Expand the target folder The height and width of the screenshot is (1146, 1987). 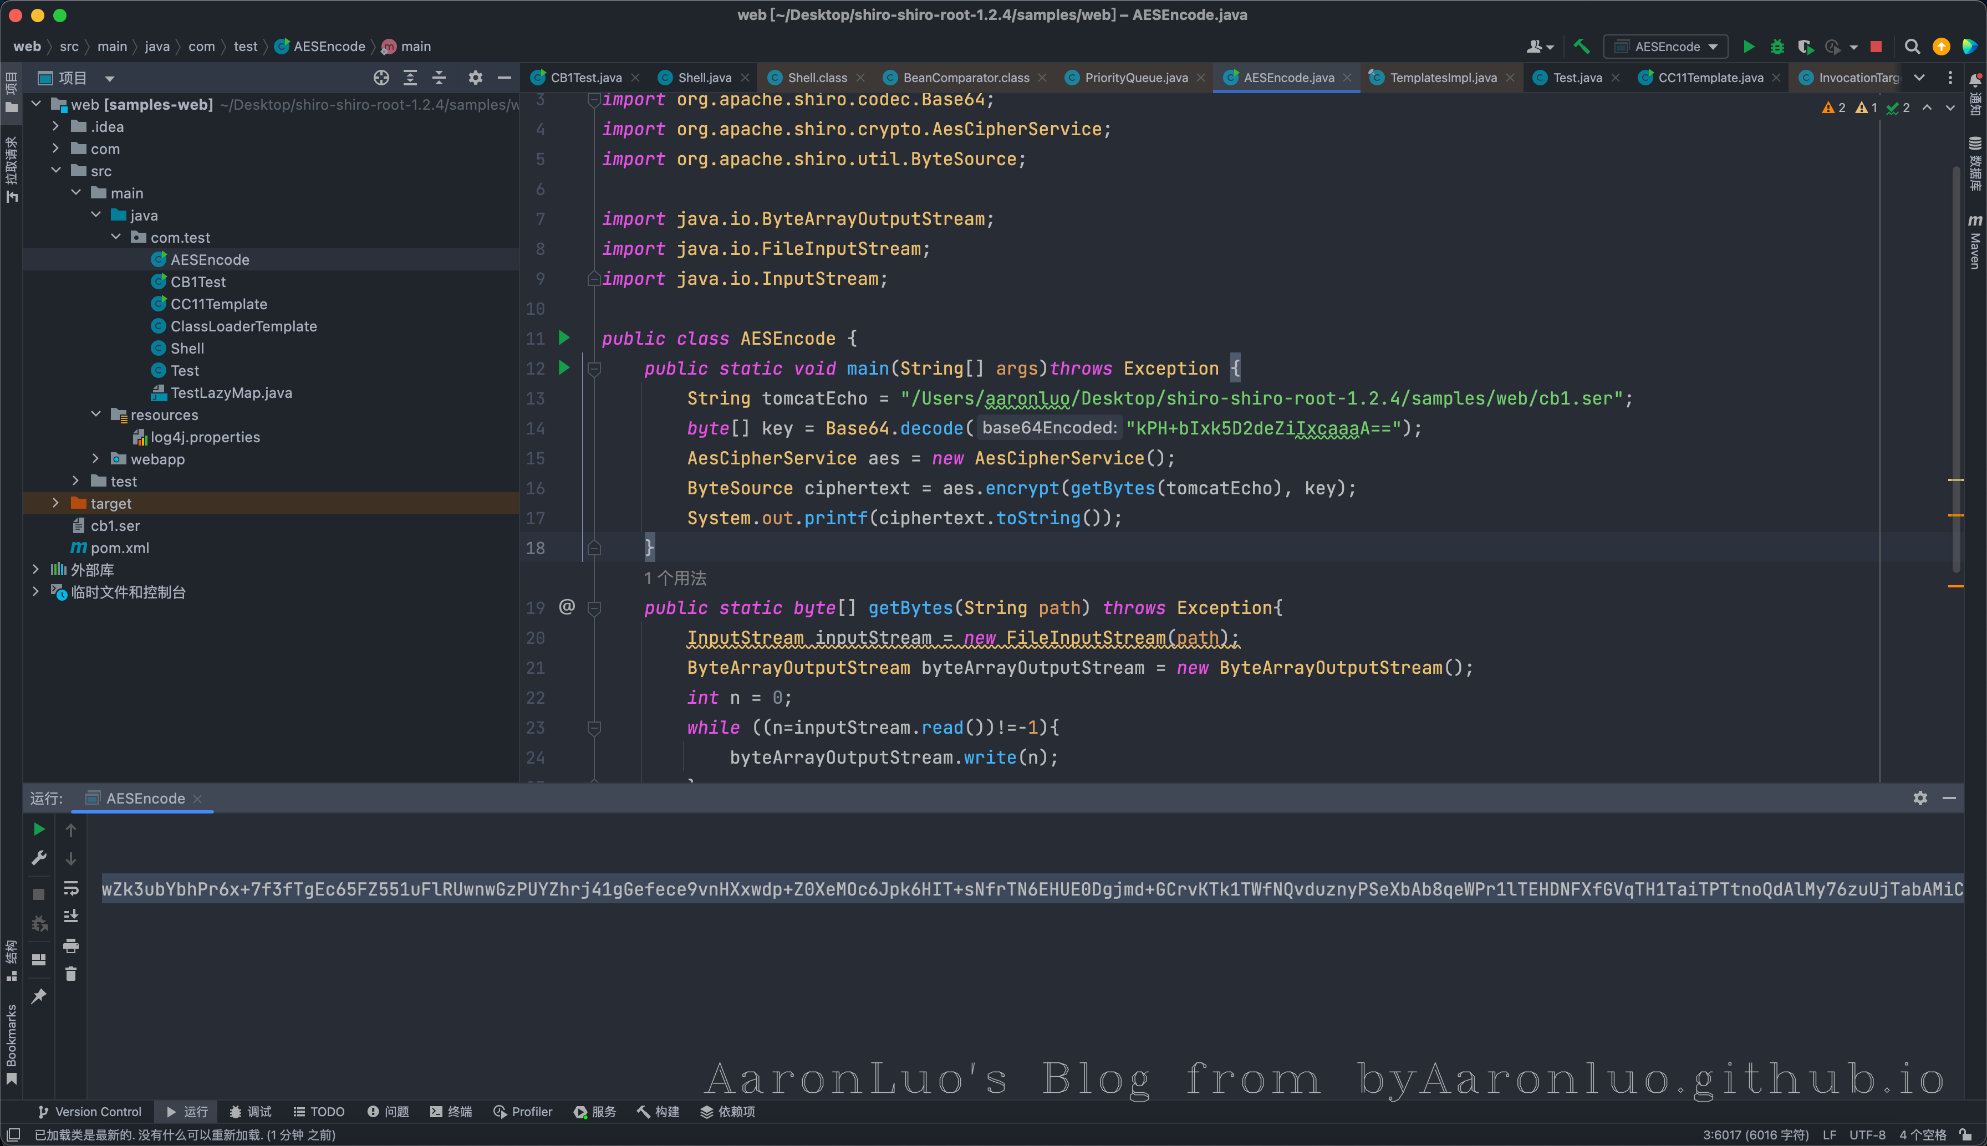55,502
